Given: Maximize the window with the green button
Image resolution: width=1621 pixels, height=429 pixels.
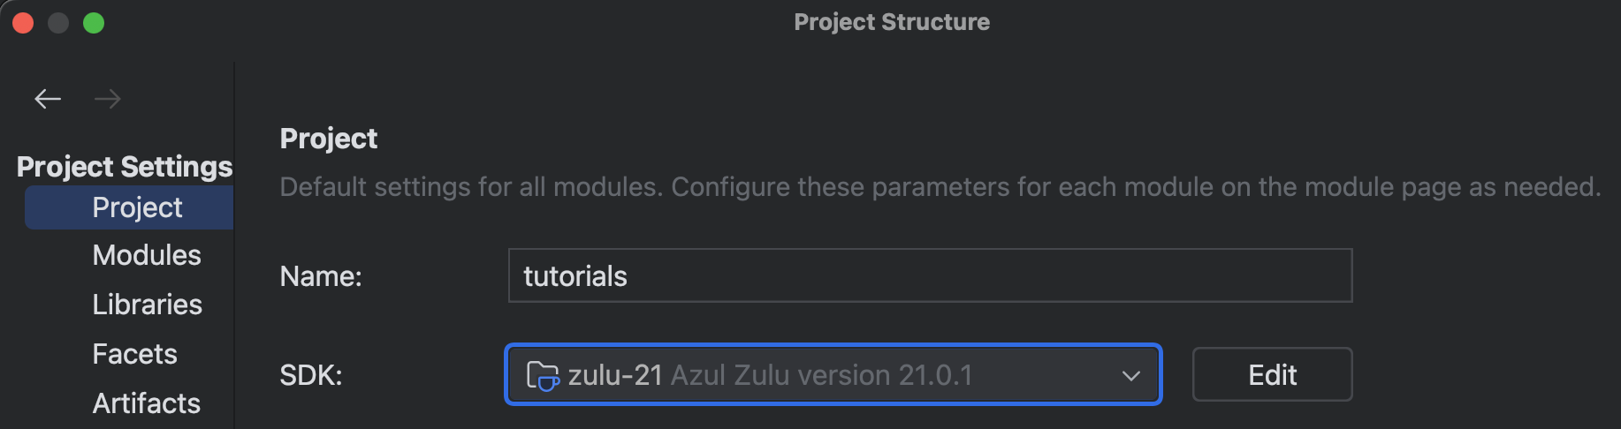Looking at the screenshot, I should 94,23.
